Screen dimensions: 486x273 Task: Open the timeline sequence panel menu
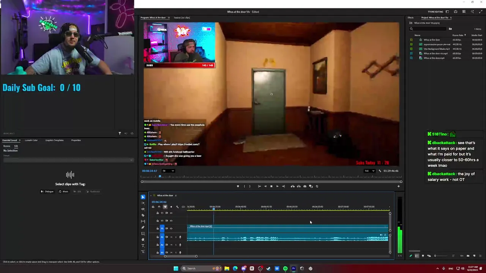176,196
